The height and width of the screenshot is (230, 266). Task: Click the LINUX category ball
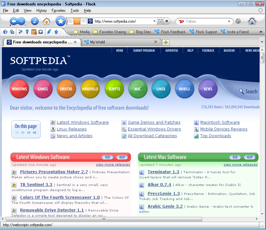[x=161, y=89]
